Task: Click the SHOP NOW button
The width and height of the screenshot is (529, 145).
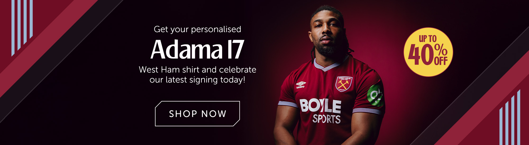Action: (x=197, y=114)
